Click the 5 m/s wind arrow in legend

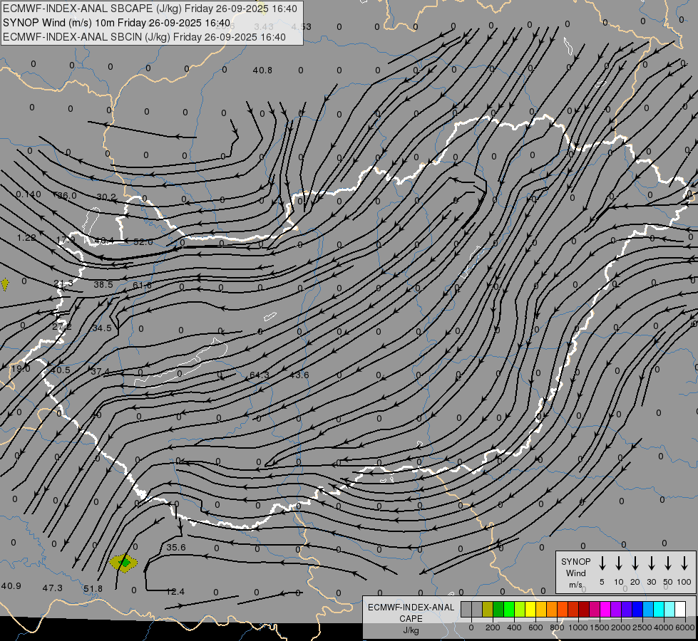(602, 563)
